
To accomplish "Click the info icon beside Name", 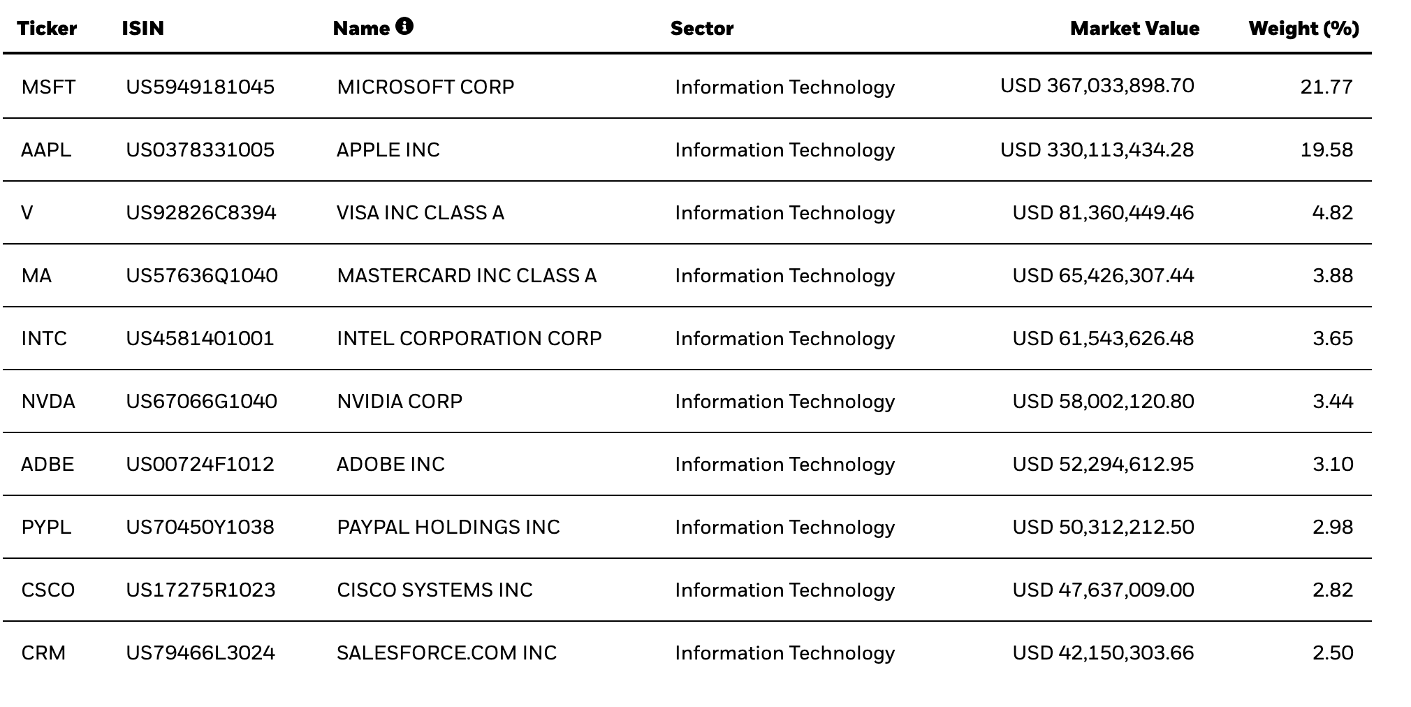I will [404, 27].
